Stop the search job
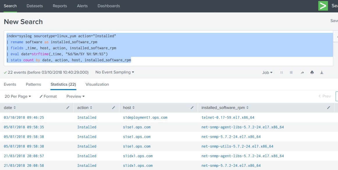Viewport: 338px width, 170px height. [291, 72]
